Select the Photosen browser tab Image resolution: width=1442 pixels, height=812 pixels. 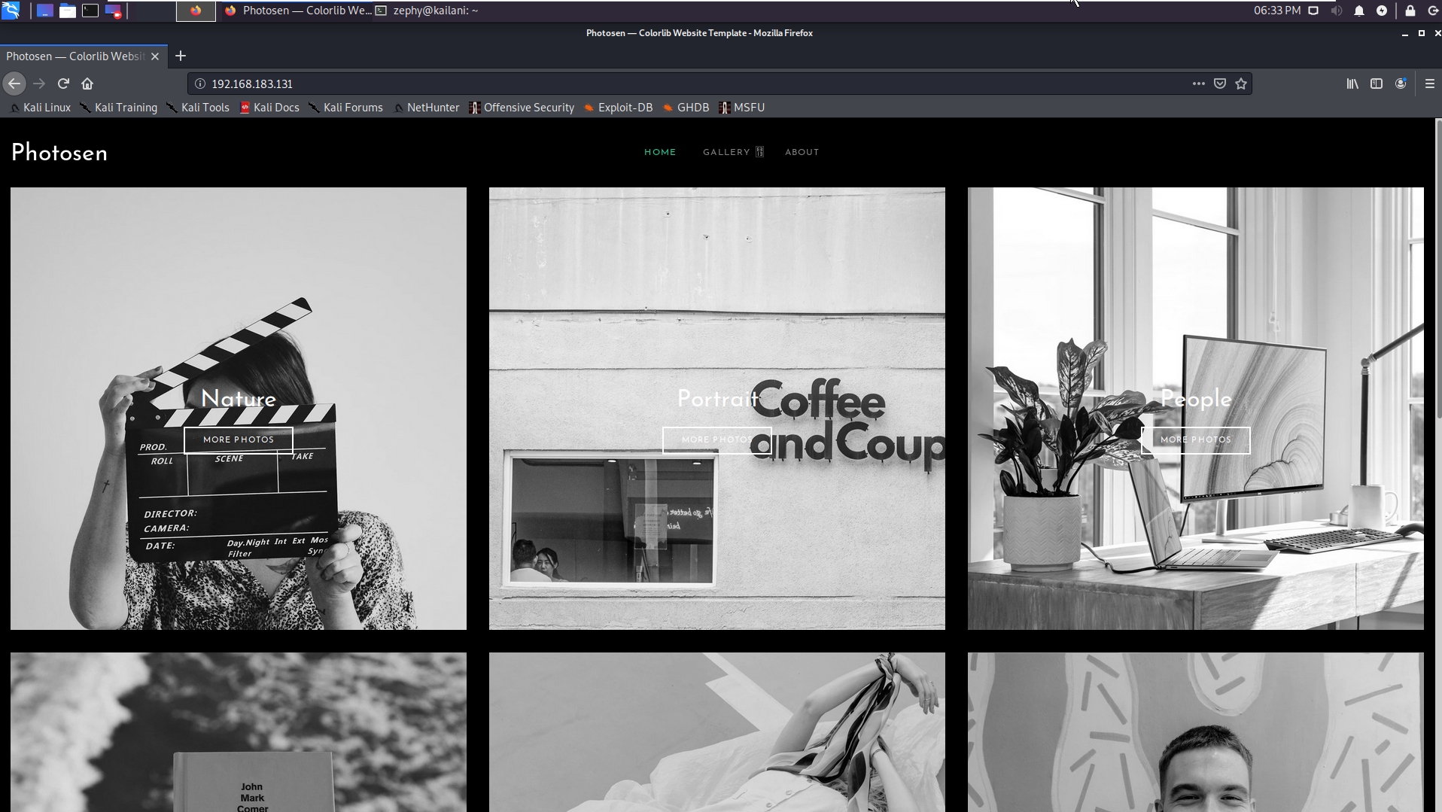(75, 56)
